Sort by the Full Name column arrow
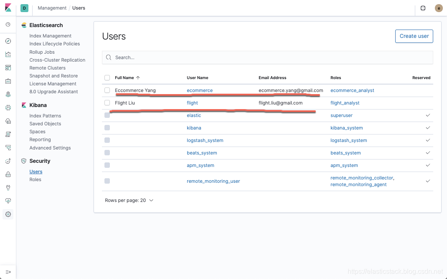447x279 pixels. tap(138, 77)
